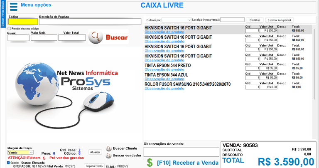Click the VENDA: 90583 label
The width and height of the screenshot is (319, 168).
[240, 145]
